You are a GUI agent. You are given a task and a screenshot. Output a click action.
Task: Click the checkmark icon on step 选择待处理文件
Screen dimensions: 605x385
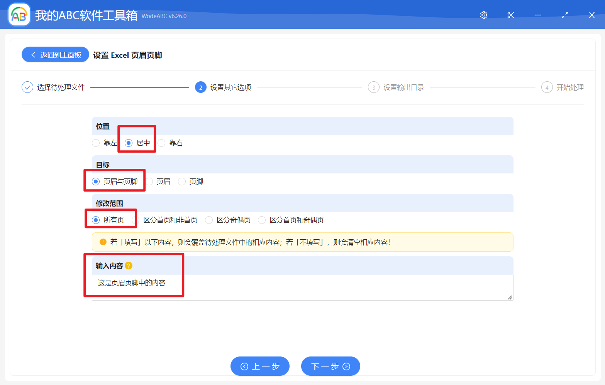(27, 87)
